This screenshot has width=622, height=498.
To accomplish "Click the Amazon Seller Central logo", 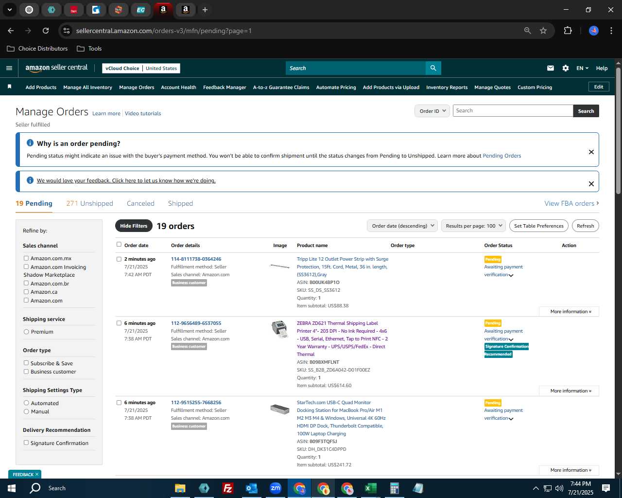I will pos(56,68).
